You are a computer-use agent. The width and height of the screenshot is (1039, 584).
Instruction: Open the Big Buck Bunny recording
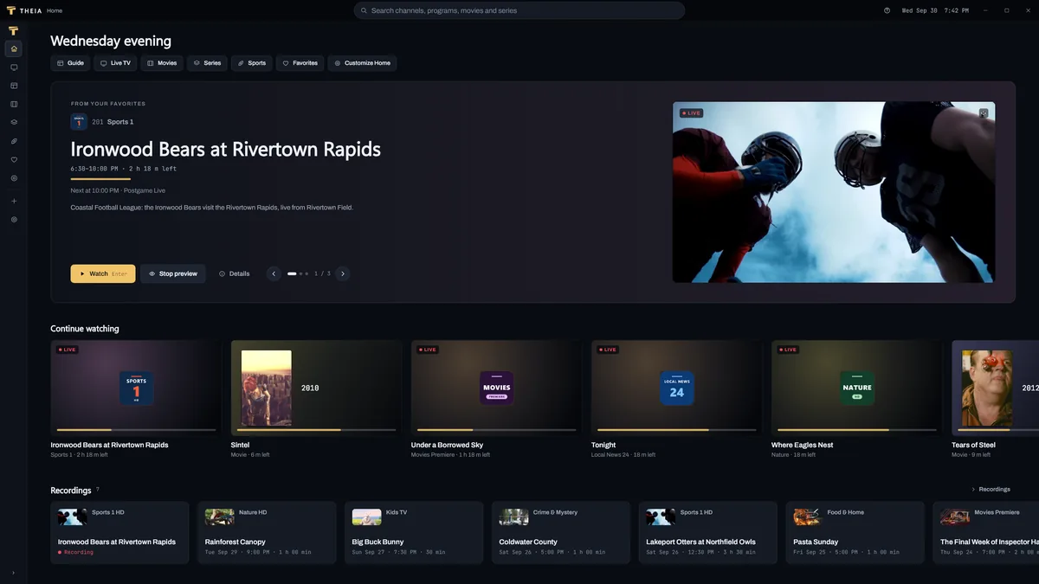pos(414,533)
